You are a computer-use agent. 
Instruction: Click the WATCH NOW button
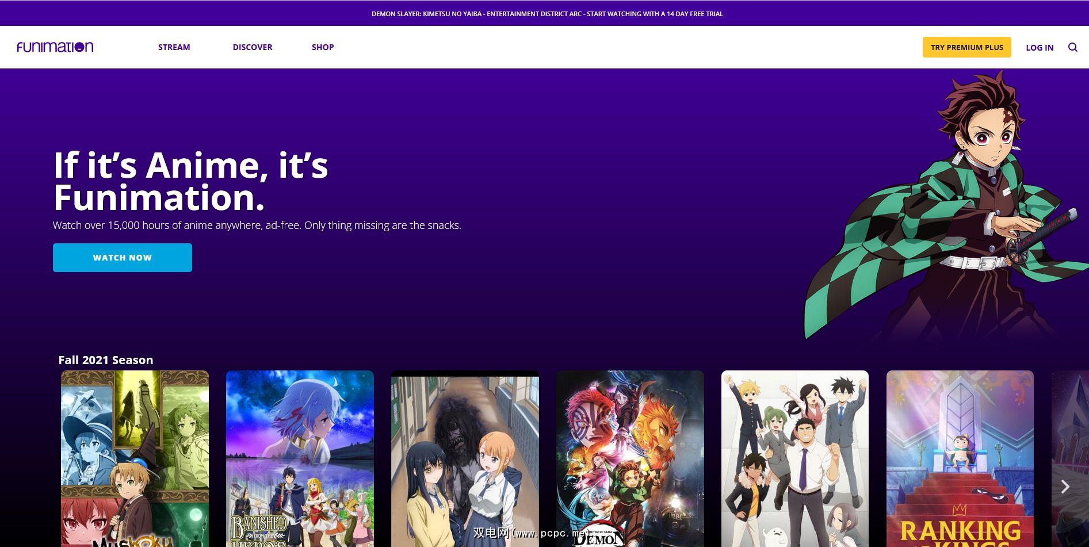tap(123, 258)
